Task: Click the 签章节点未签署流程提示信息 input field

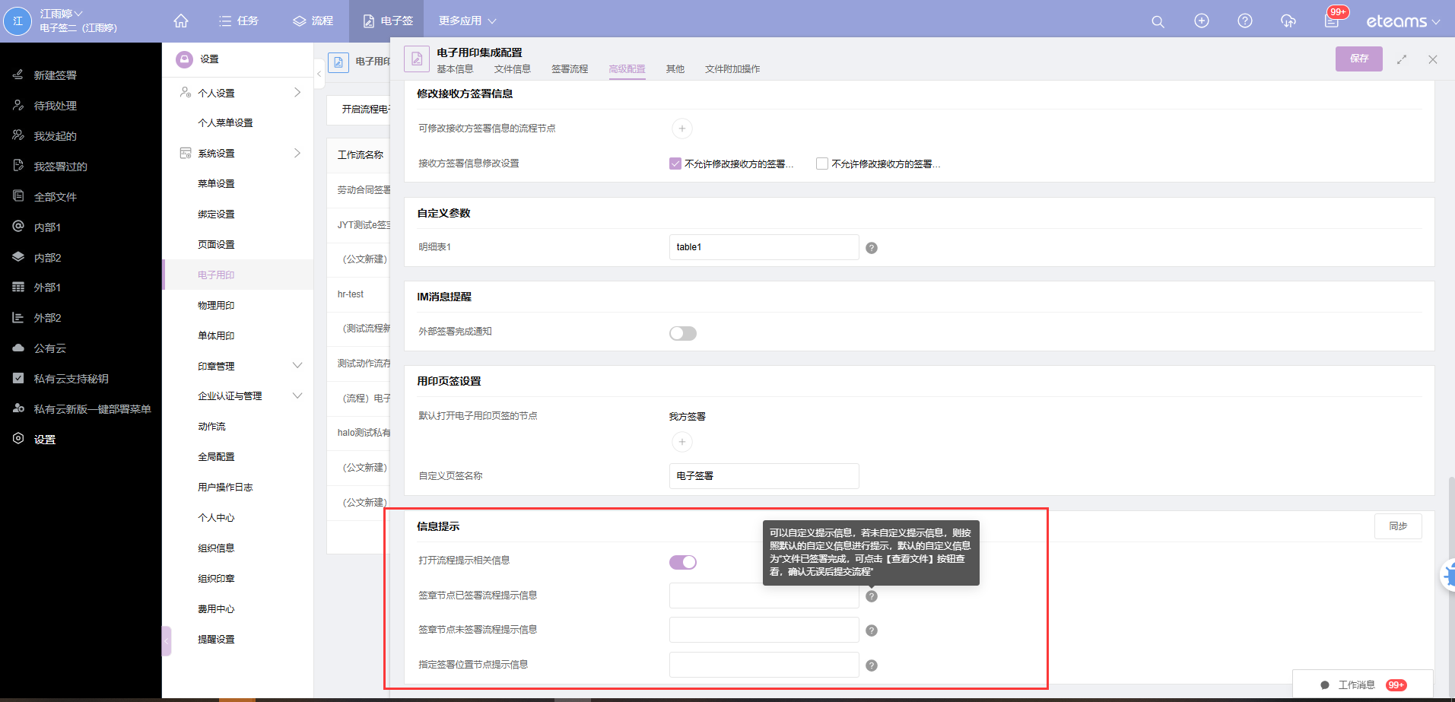Action: coord(764,630)
